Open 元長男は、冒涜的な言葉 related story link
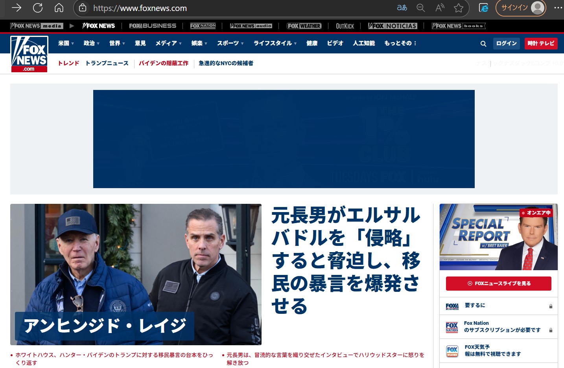The width and height of the screenshot is (564, 368). 326,359
